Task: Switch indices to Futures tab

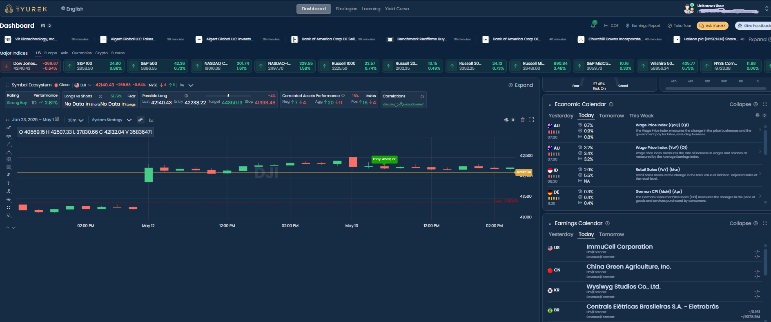Action: pyautogui.click(x=118, y=53)
